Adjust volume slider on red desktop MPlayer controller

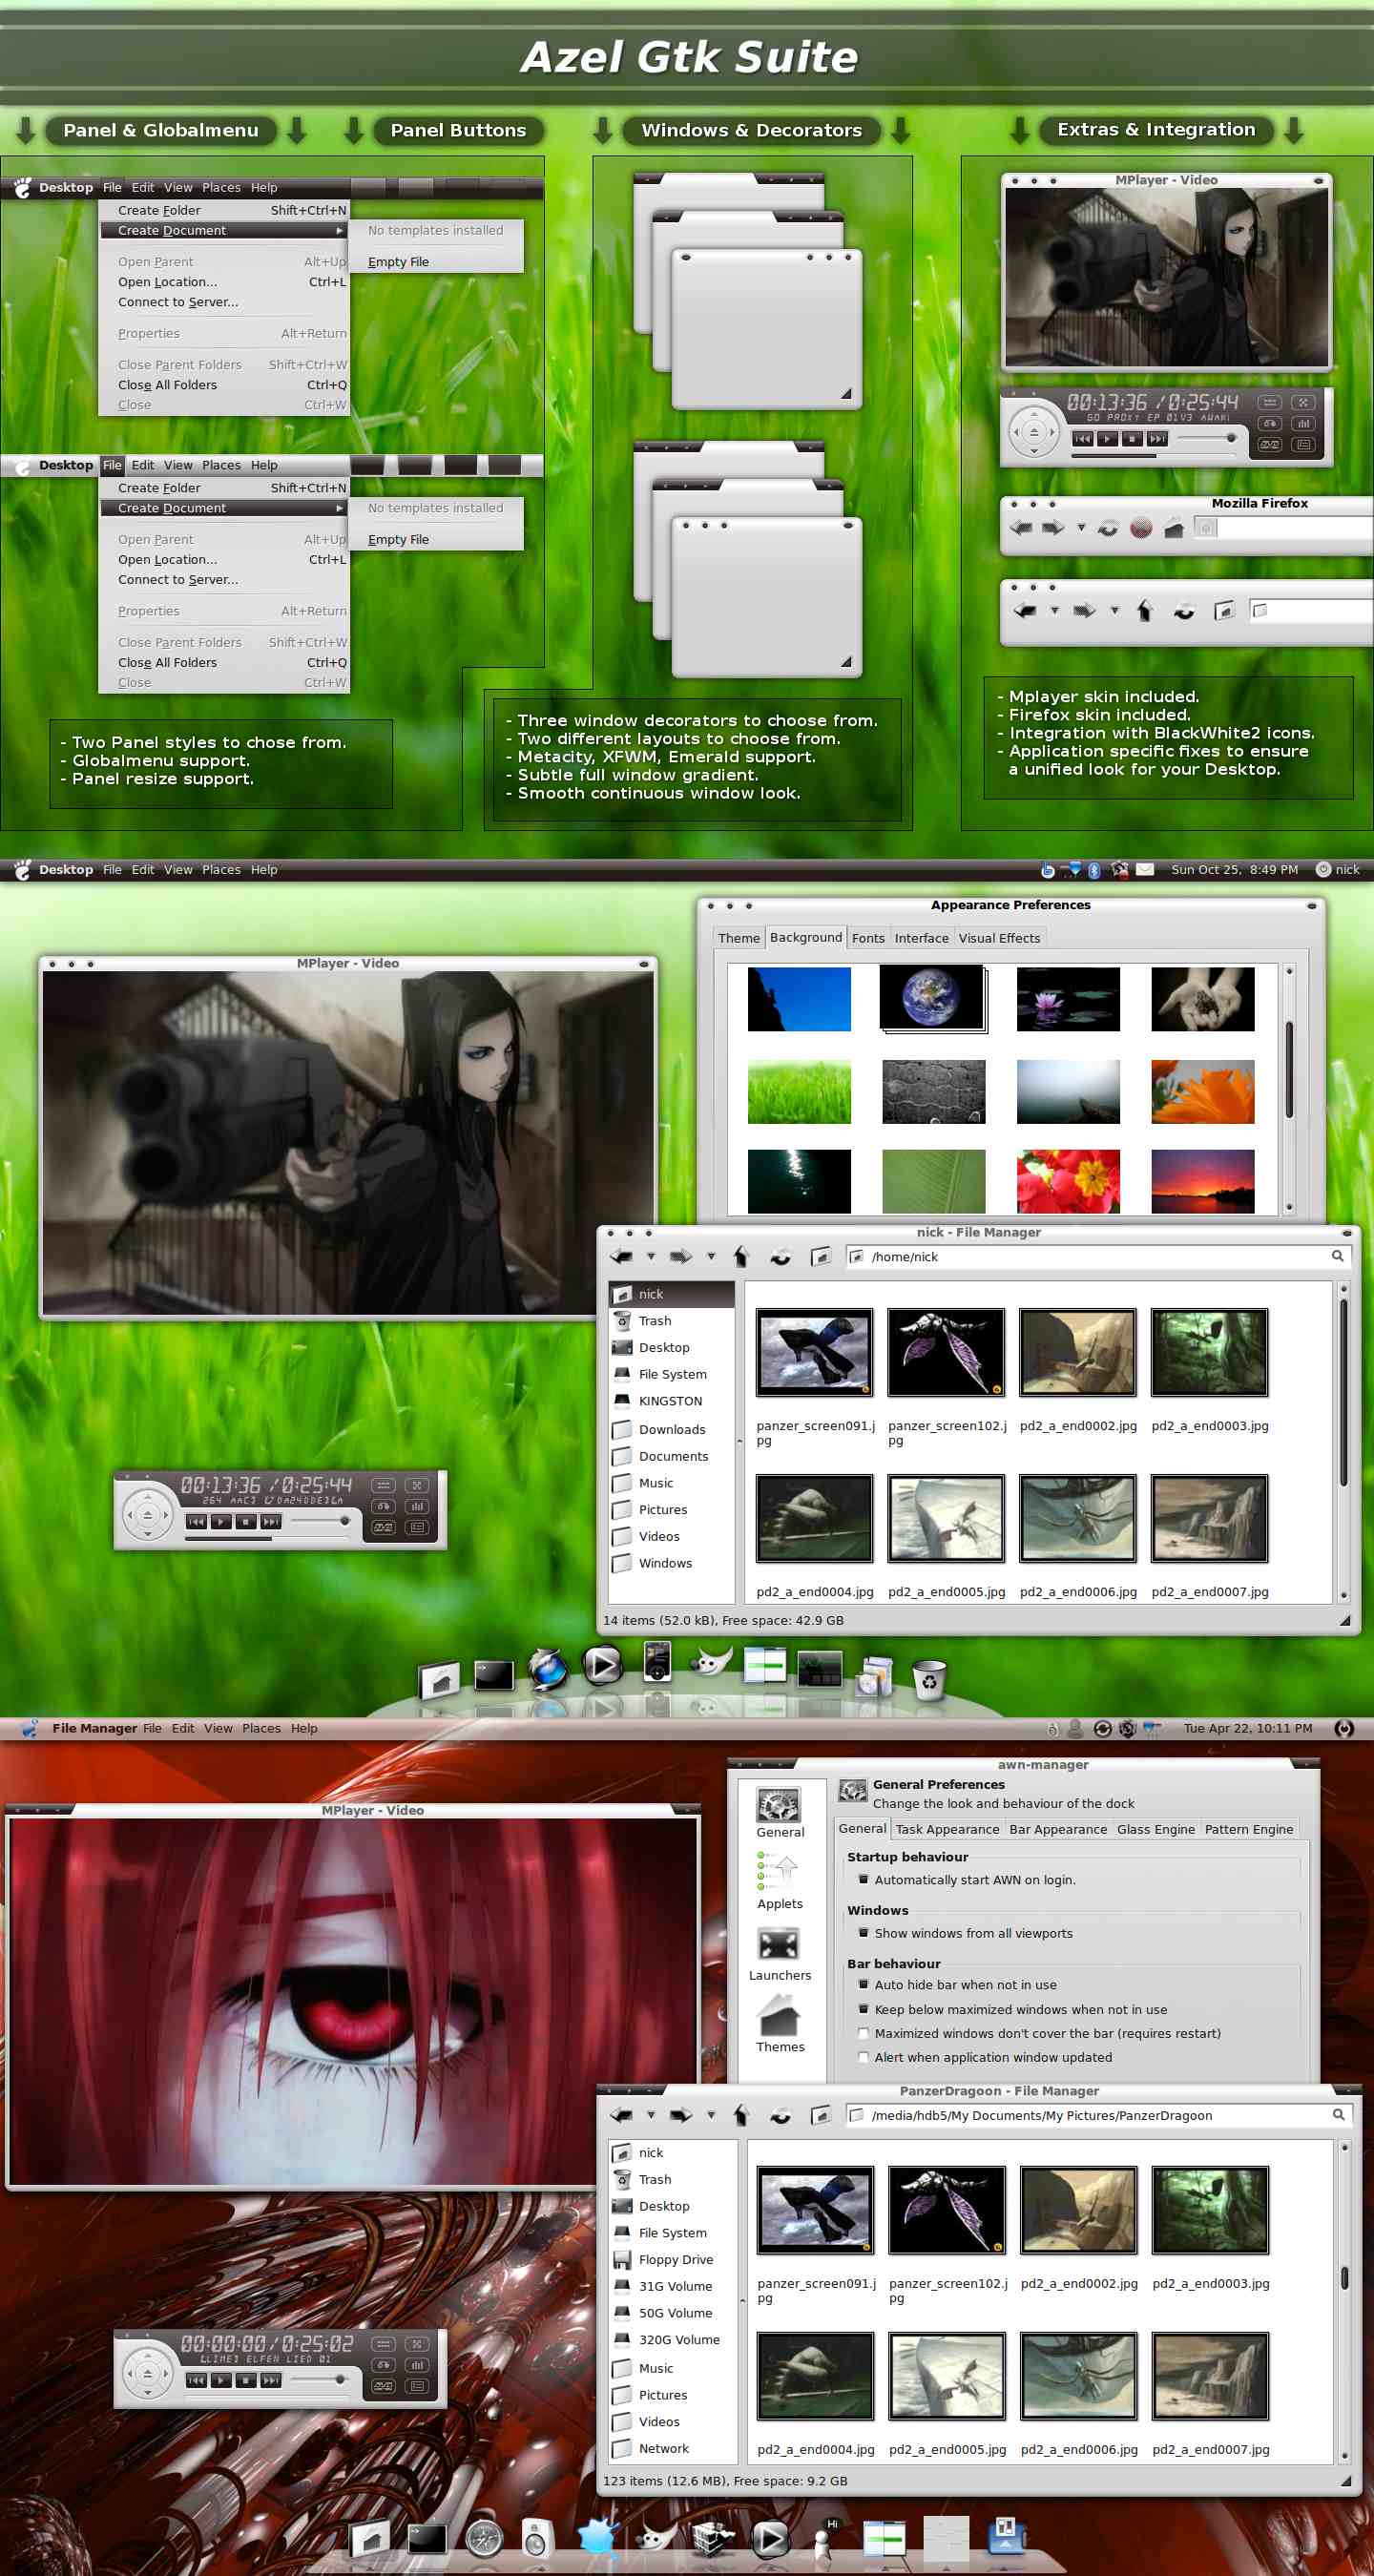[x=320, y=2379]
